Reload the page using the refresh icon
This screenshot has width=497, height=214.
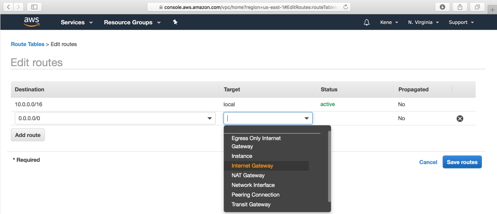(x=346, y=7)
